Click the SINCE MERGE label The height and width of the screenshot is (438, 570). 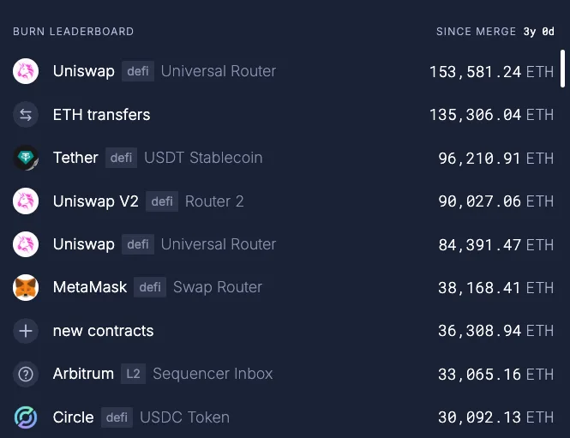coord(477,32)
